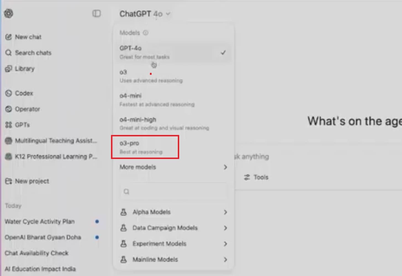Screen dimensions: 402x276
Task: Click the flask icon for Mainline Models
Action: coord(124,259)
